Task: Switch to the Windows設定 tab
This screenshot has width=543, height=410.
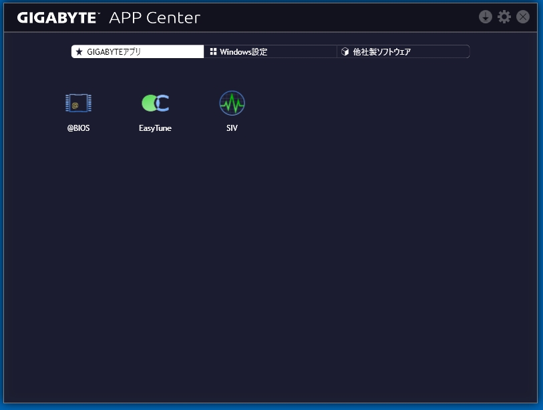Action: coord(270,51)
